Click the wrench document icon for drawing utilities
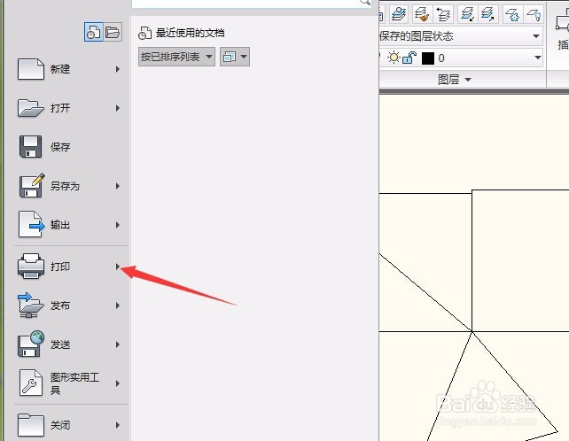 pos(30,383)
